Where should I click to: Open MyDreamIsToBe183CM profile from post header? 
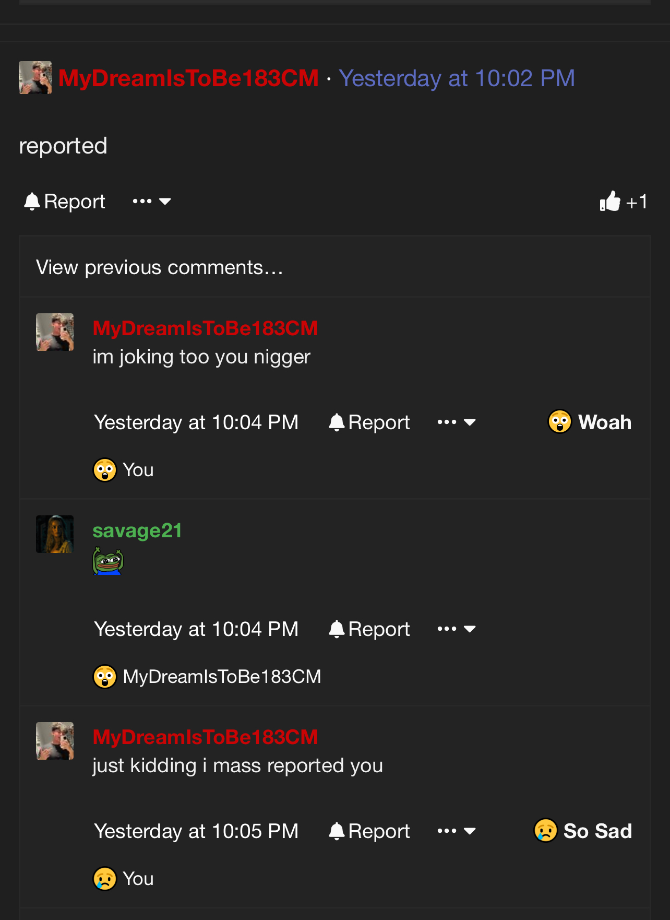point(188,78)
